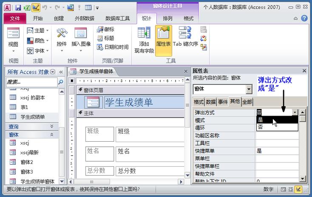The width and height of the screenshot is (312, 197).
Task: Collapse the 窗体 forms group
Action: click(52, 134)
